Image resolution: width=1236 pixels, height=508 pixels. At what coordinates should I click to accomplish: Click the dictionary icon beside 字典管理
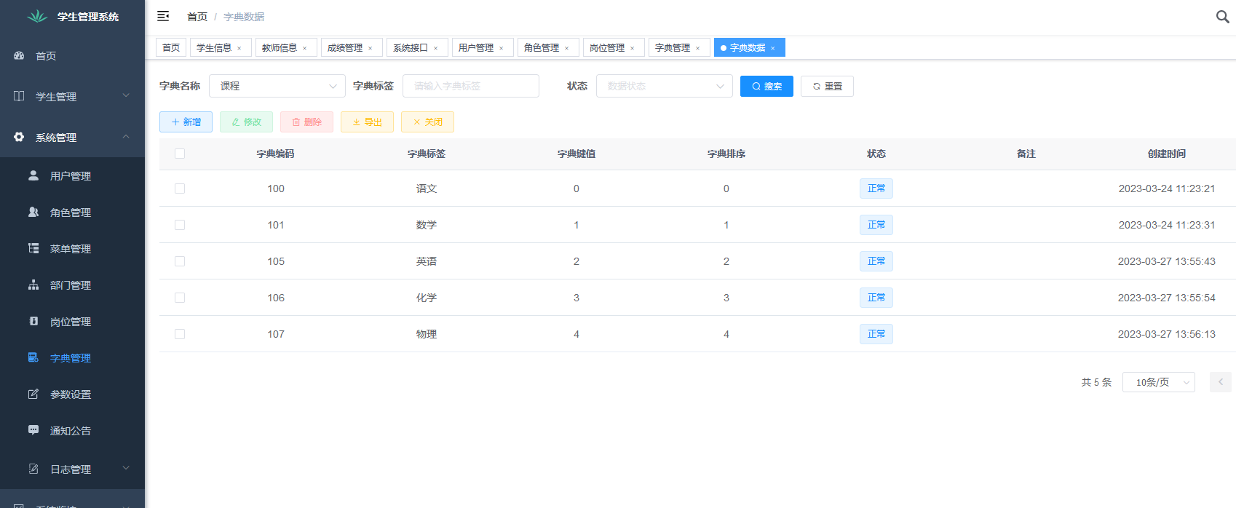33,357
